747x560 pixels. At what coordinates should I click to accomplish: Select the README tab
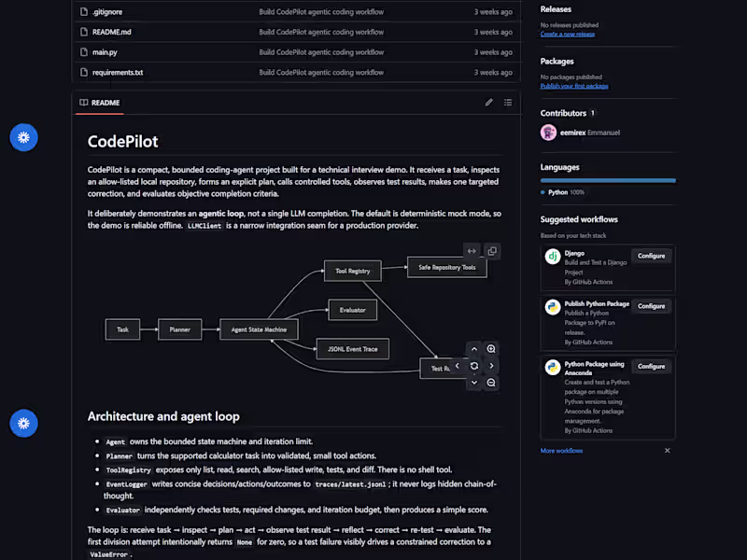[x=100, y=103]
